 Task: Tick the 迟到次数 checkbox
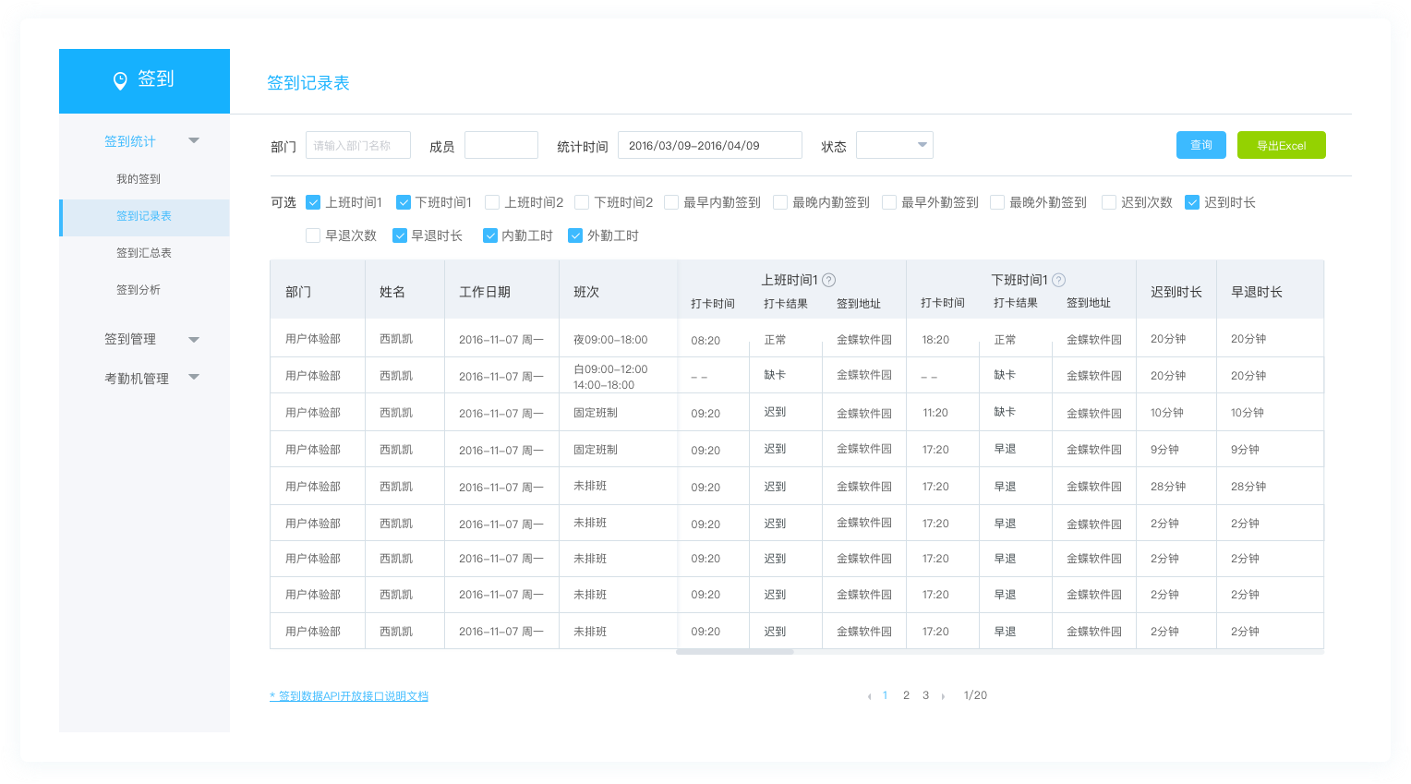[x=1109, y=202]
